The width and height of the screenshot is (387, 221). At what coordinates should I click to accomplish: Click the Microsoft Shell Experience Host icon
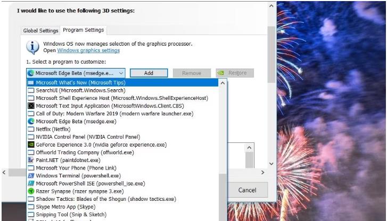(x=31, y=98)
